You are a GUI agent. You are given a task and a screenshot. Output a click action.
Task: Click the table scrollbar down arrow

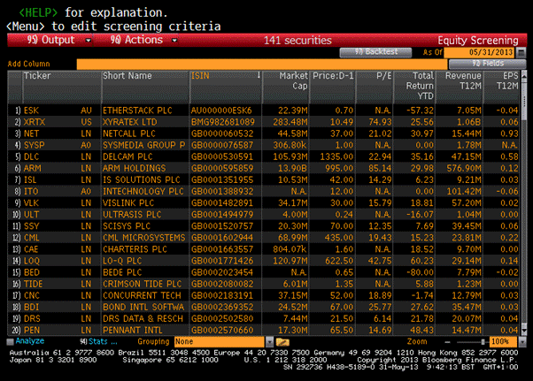524,331
